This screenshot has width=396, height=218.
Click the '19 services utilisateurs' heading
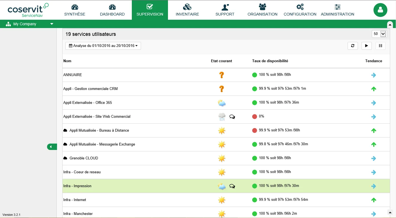[x=91, y=34]
